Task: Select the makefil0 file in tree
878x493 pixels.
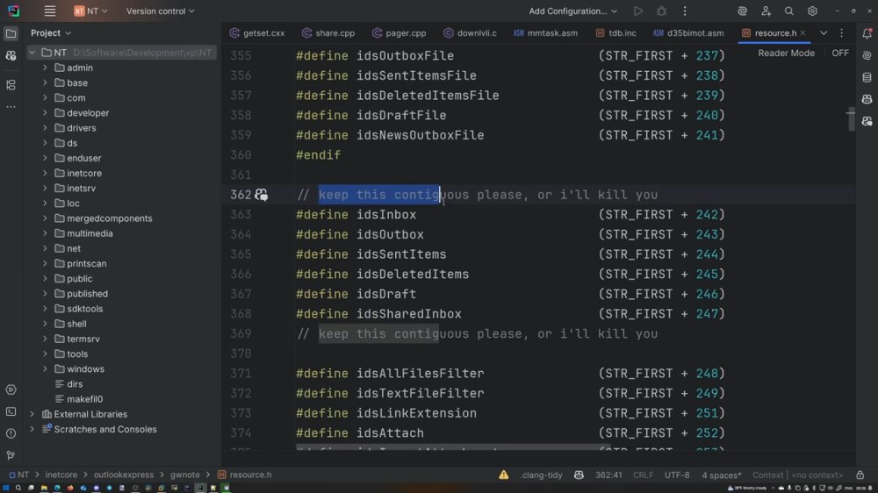Action: [x=84, y=399]
